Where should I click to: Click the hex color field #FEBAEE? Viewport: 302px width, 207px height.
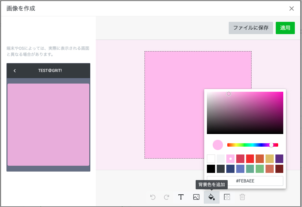245,181
